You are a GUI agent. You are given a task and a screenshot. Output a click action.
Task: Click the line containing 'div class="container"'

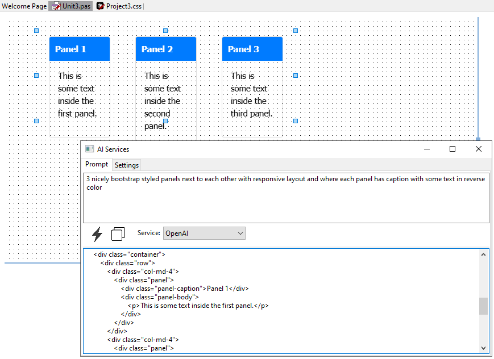[x=129, y=254]
